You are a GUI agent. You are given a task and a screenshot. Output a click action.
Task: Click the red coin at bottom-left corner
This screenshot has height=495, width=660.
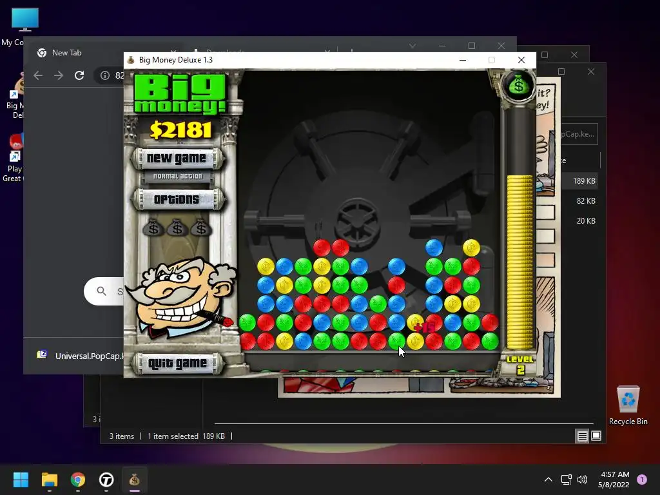click(247, 342)
